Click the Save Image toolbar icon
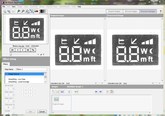 tap(9, 11)
